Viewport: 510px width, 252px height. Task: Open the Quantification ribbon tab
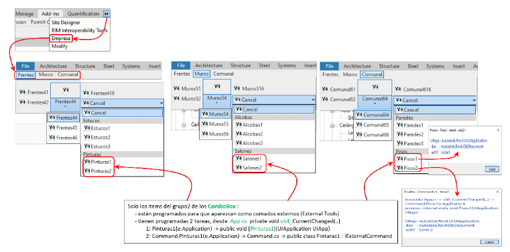point(83,13)
